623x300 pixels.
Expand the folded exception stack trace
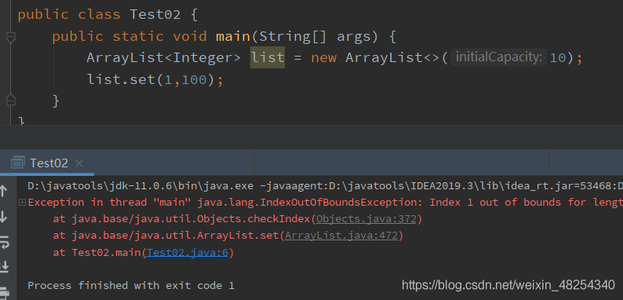(22, 203)
